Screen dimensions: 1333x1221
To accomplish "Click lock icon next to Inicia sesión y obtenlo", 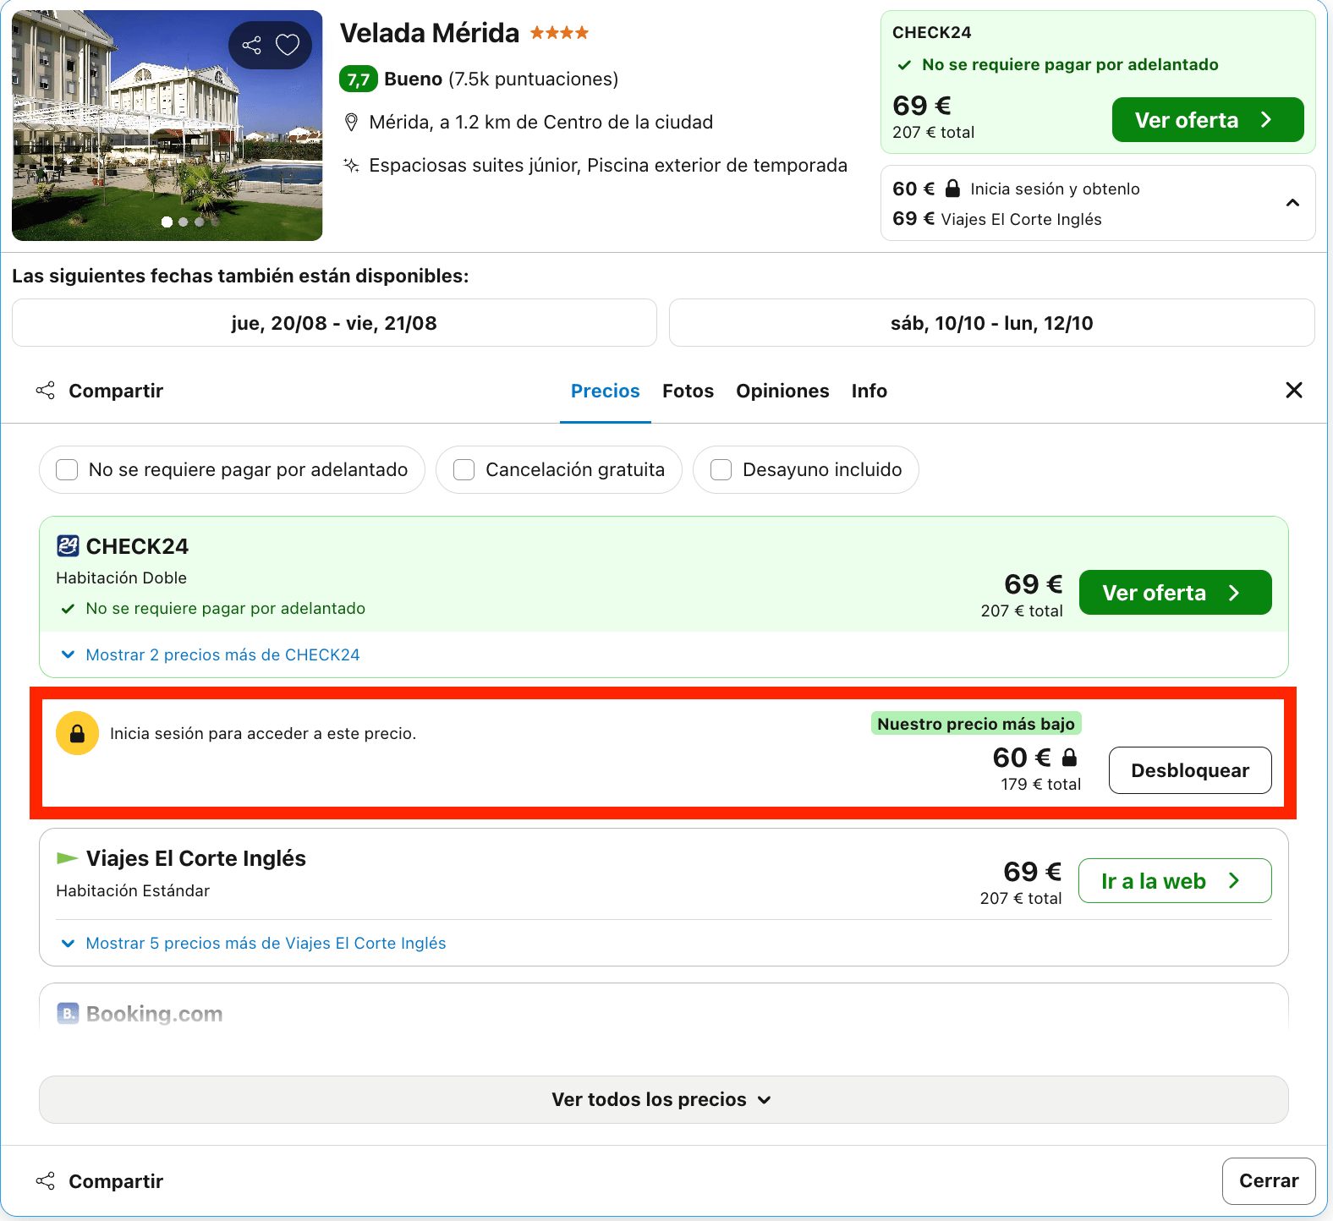I will coord(952,189).
